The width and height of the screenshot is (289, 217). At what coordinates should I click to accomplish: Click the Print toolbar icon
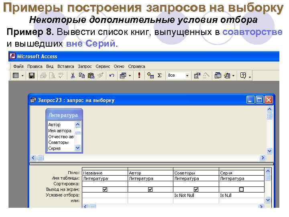point(43,76)
